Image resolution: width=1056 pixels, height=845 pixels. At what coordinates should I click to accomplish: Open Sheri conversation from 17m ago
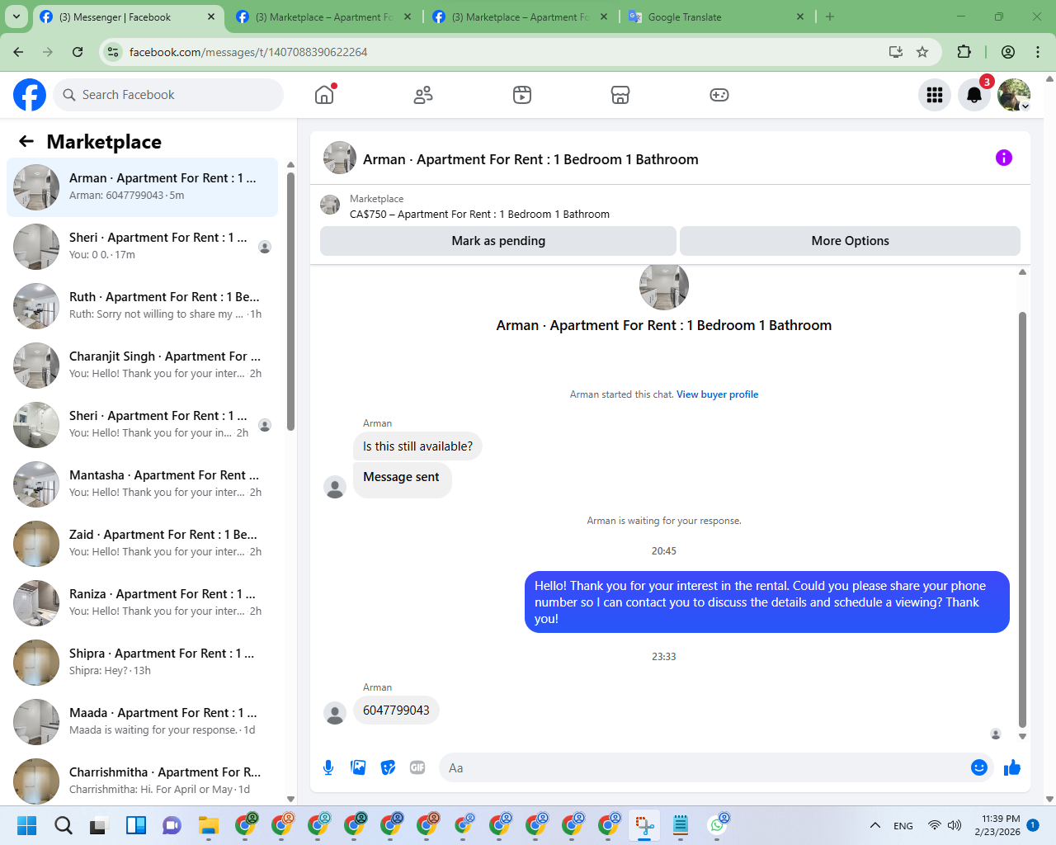pyautogui.click(x=142, y=247)
